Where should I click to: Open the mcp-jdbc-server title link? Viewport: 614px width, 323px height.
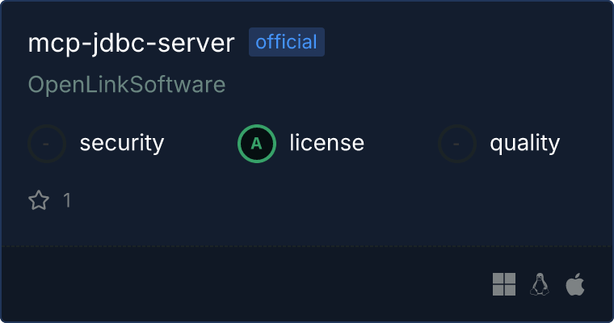[131, 43]
